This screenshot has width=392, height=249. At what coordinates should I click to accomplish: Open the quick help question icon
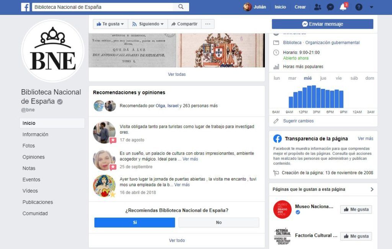click(359, 7)
